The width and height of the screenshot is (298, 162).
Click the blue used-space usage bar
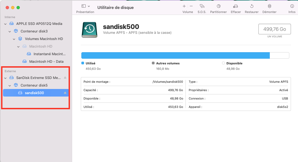coord(175,55)
